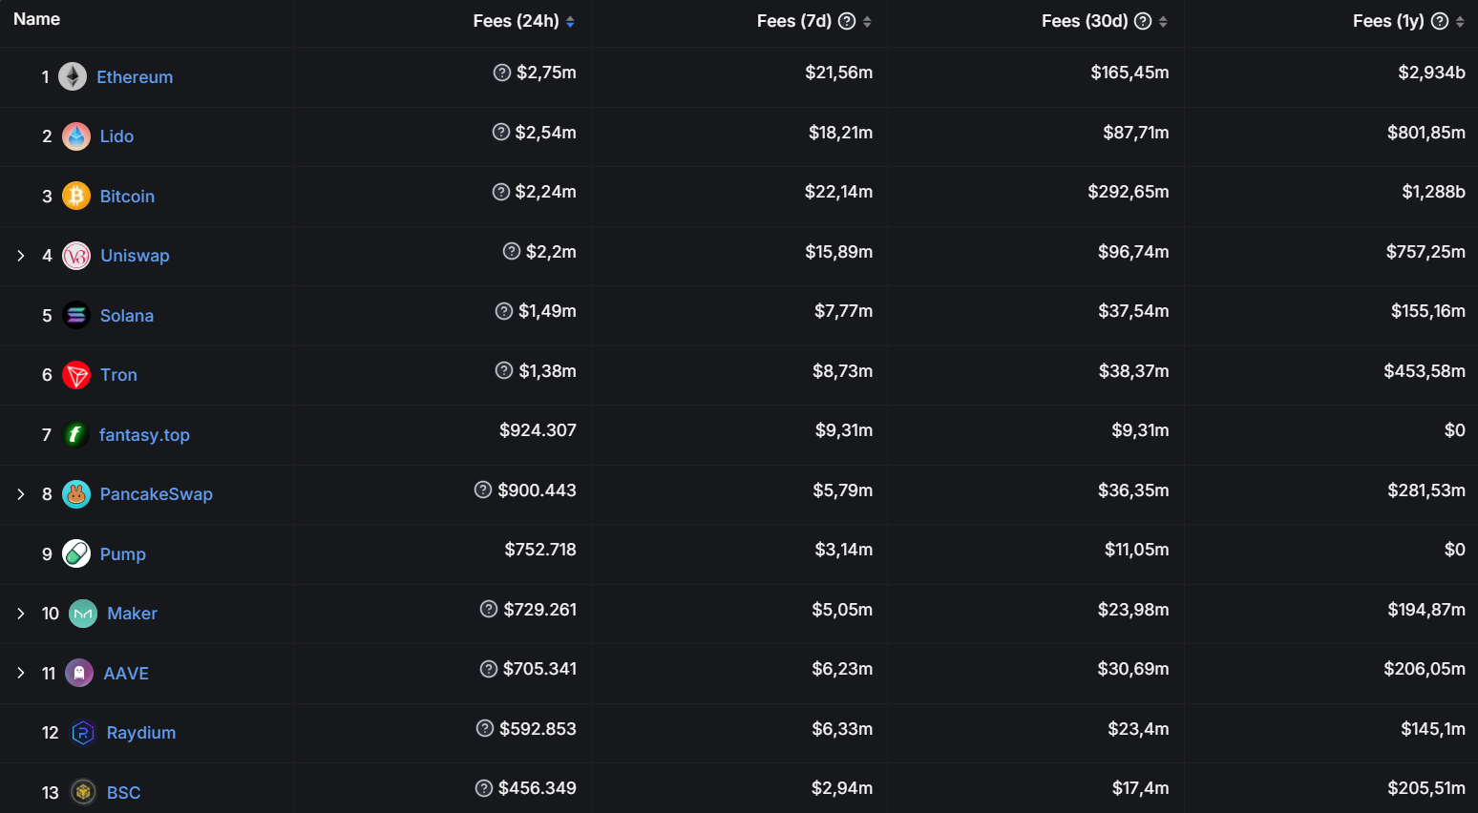Click the Tron logo icon

tap(76, 375)
